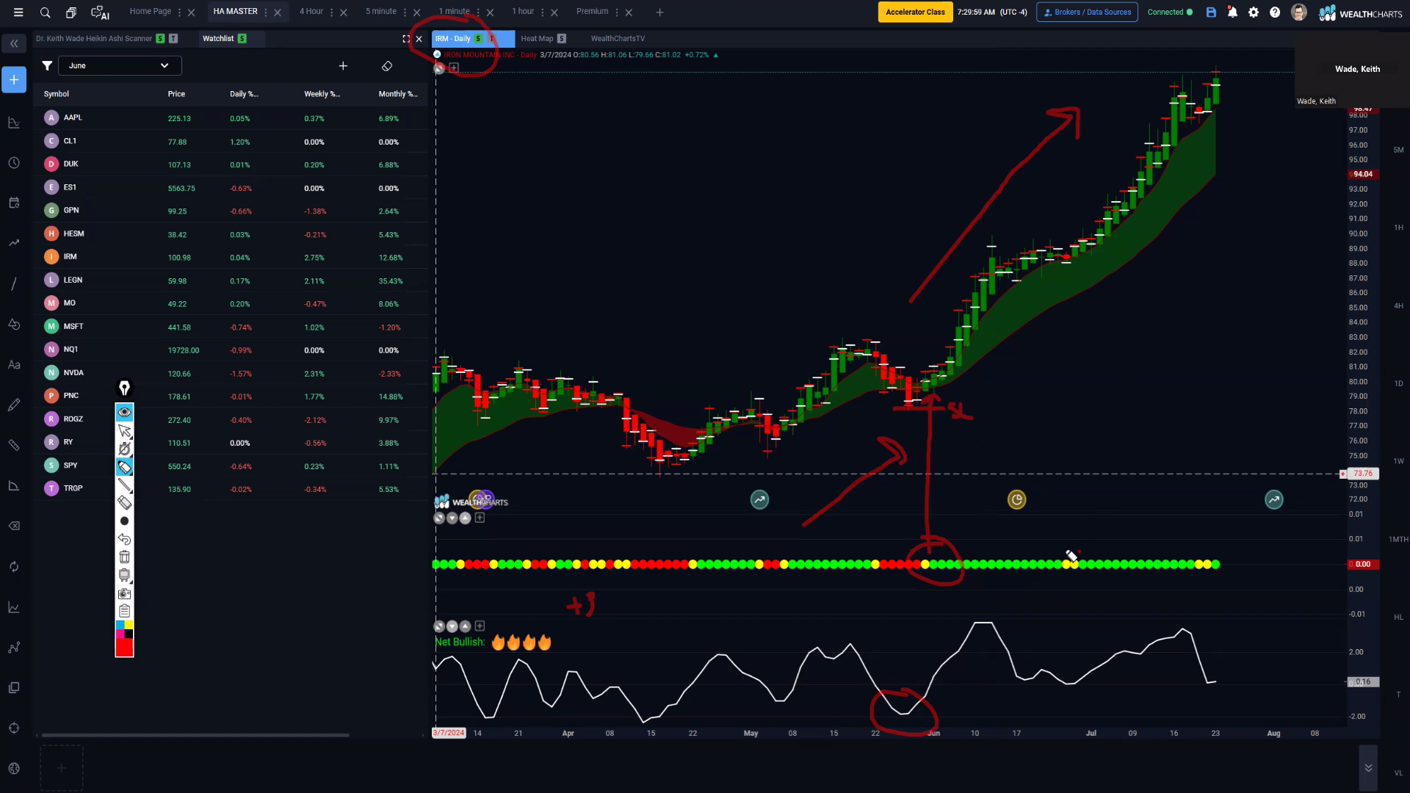Viewport: 1410px width, 793px height.
Task: Click the timer tool in drawing palette
Action: point(124,449)
